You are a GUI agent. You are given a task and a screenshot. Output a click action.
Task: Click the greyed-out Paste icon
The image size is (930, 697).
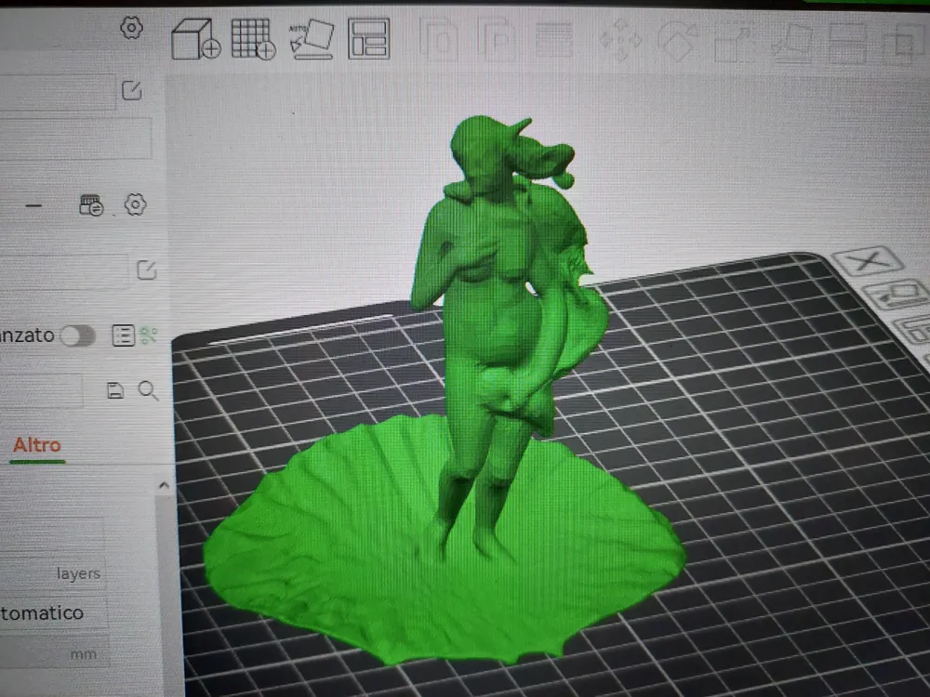(497, 39)
